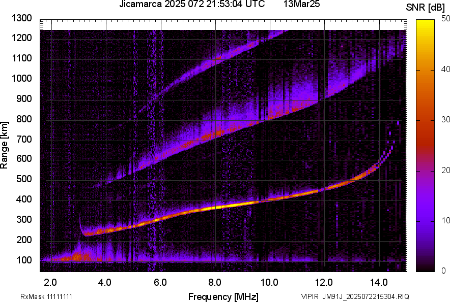Click the bright yellow trace near 8 MHz
Viewport: 450px width, 302px height.
(218, 207)
